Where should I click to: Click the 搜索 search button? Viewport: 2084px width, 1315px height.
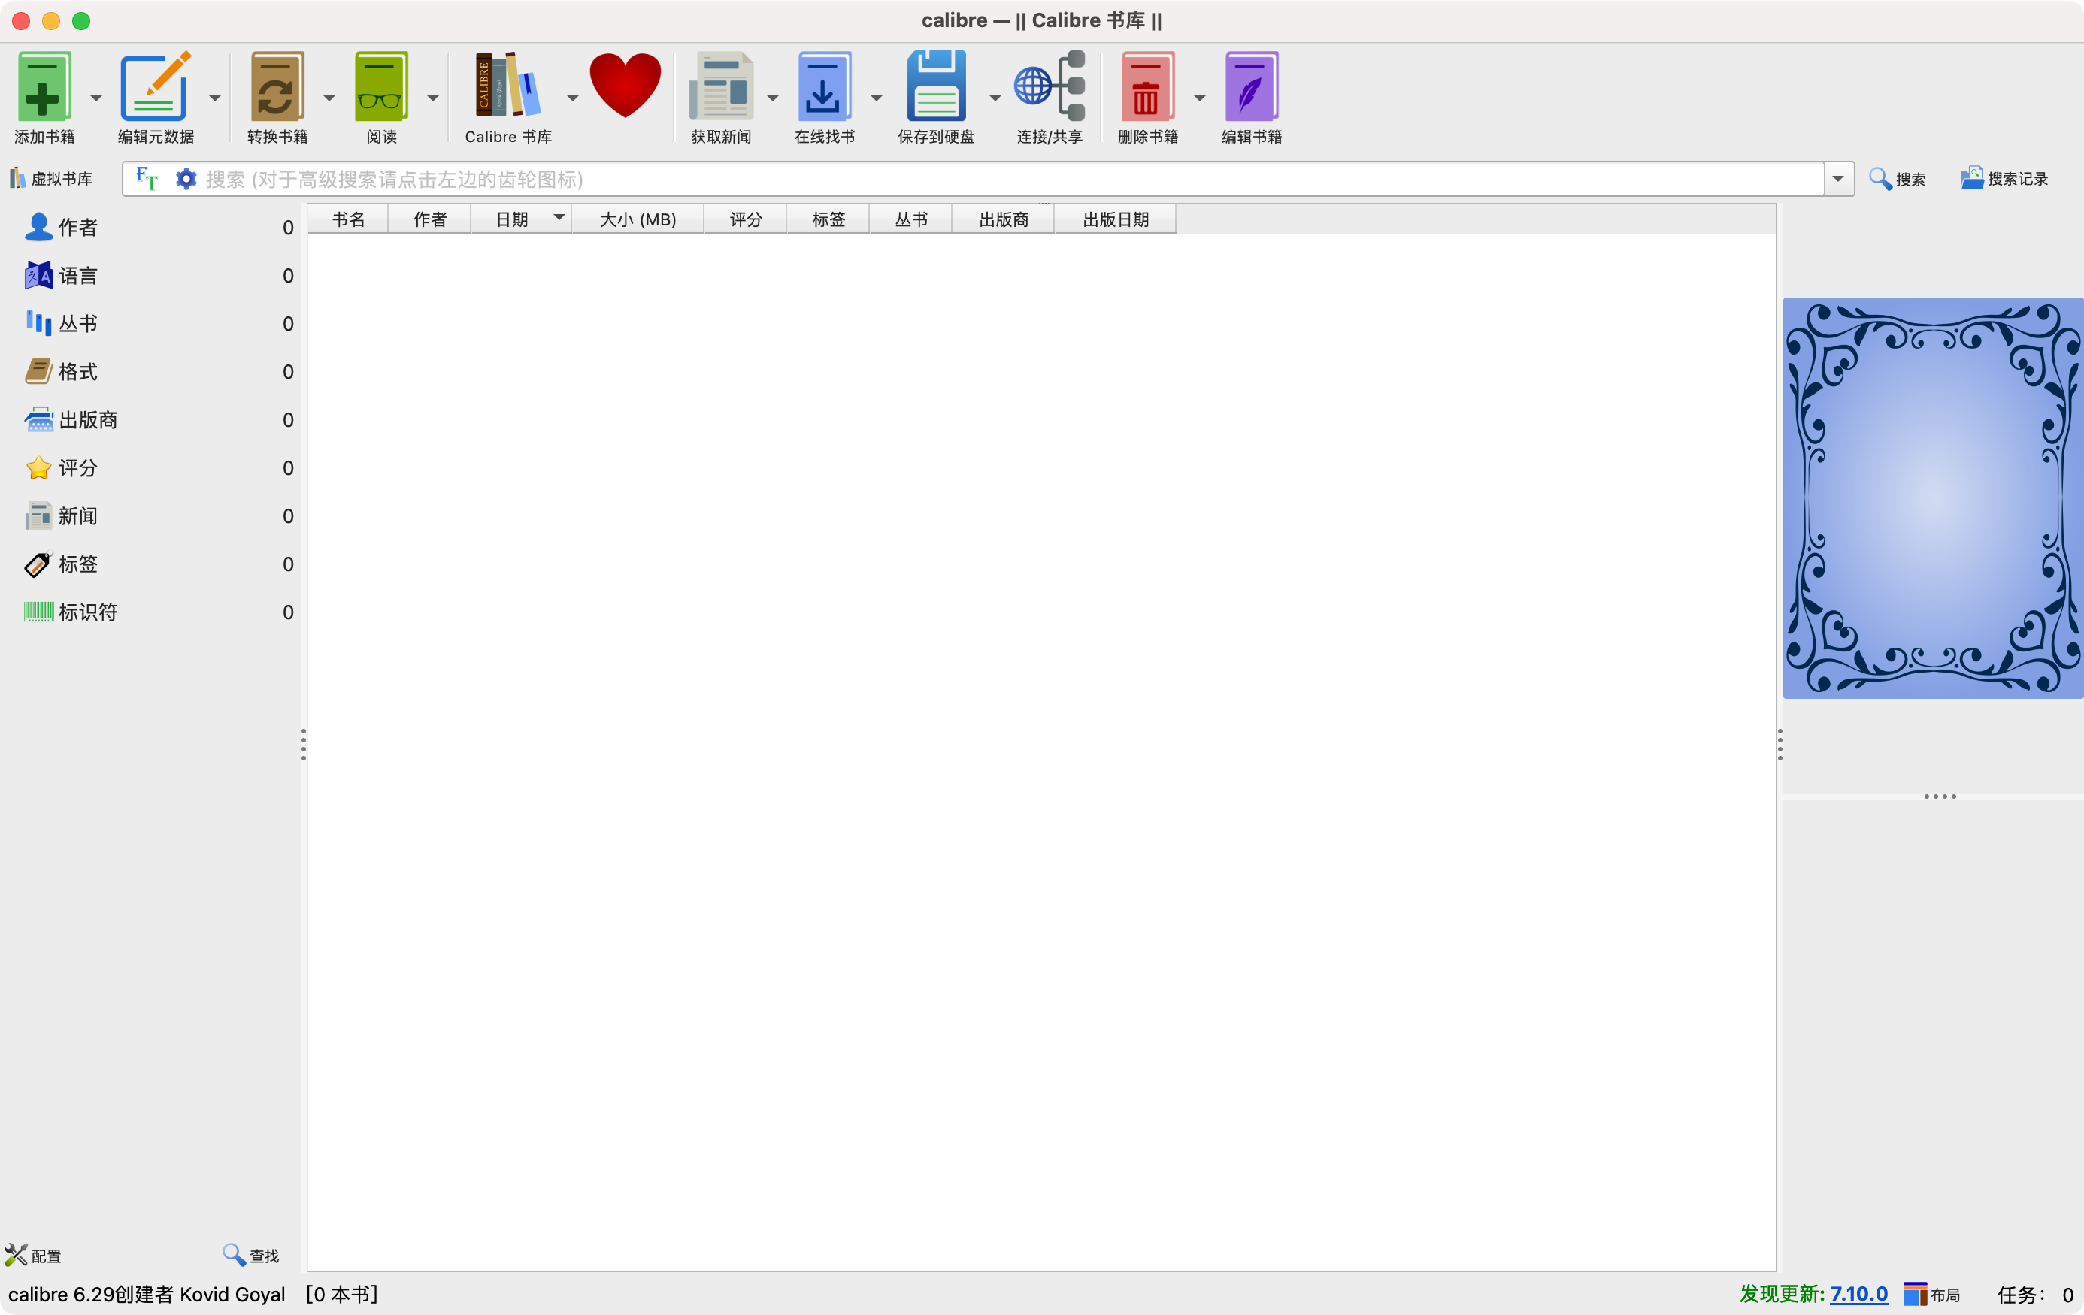tap(1897, 179)
